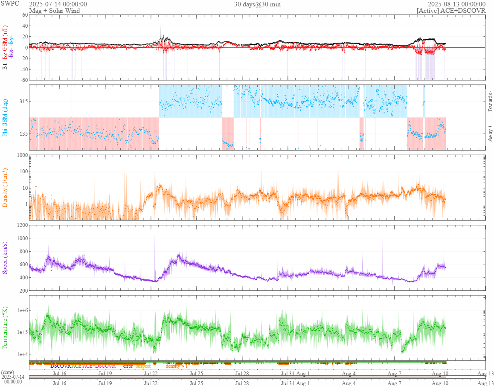
Task: Toggle the struck-through By series label
Action: click(12, 40)
